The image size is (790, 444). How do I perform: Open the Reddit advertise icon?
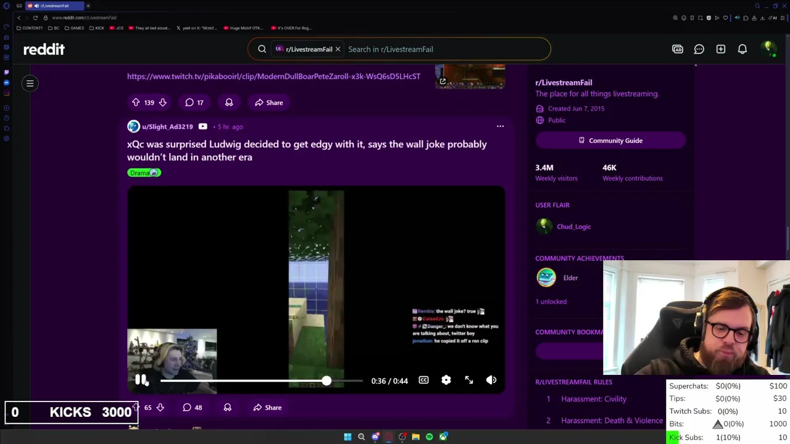678,49
